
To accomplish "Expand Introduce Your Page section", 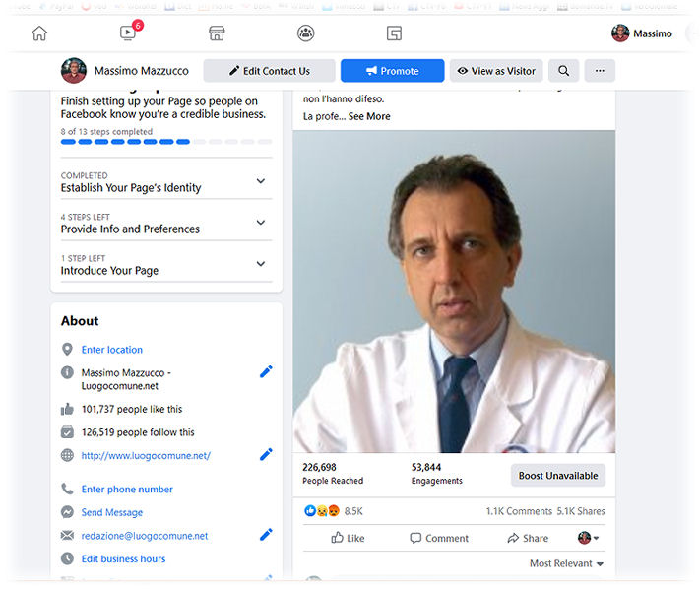I will (x=261, y=264).
